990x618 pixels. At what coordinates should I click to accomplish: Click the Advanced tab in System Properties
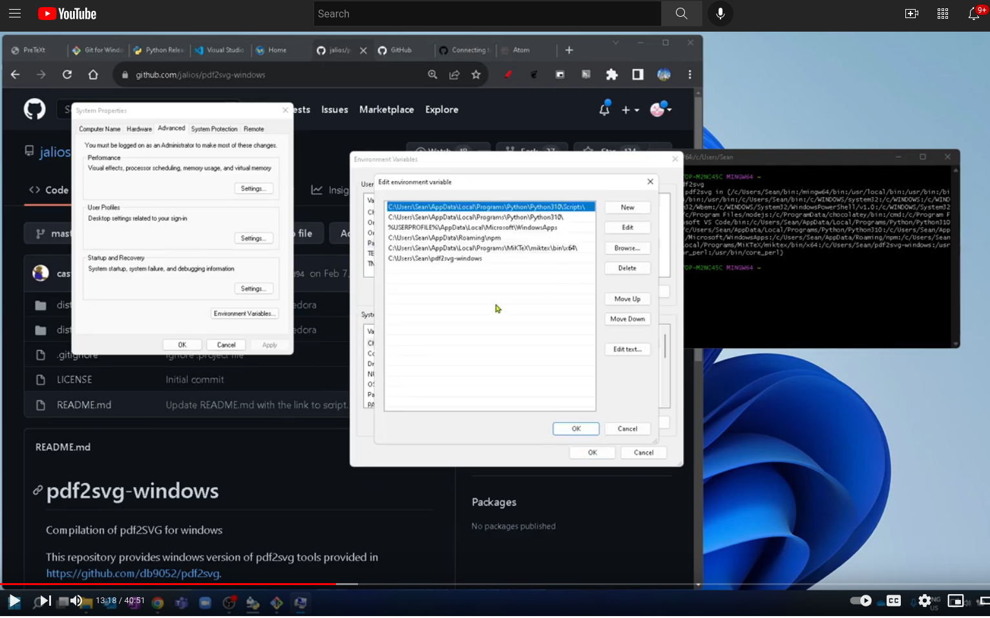(171, 129)
